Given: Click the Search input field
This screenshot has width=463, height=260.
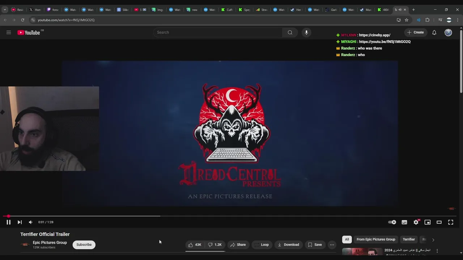Looking at the screenshot, I should [x=218, y=32].
